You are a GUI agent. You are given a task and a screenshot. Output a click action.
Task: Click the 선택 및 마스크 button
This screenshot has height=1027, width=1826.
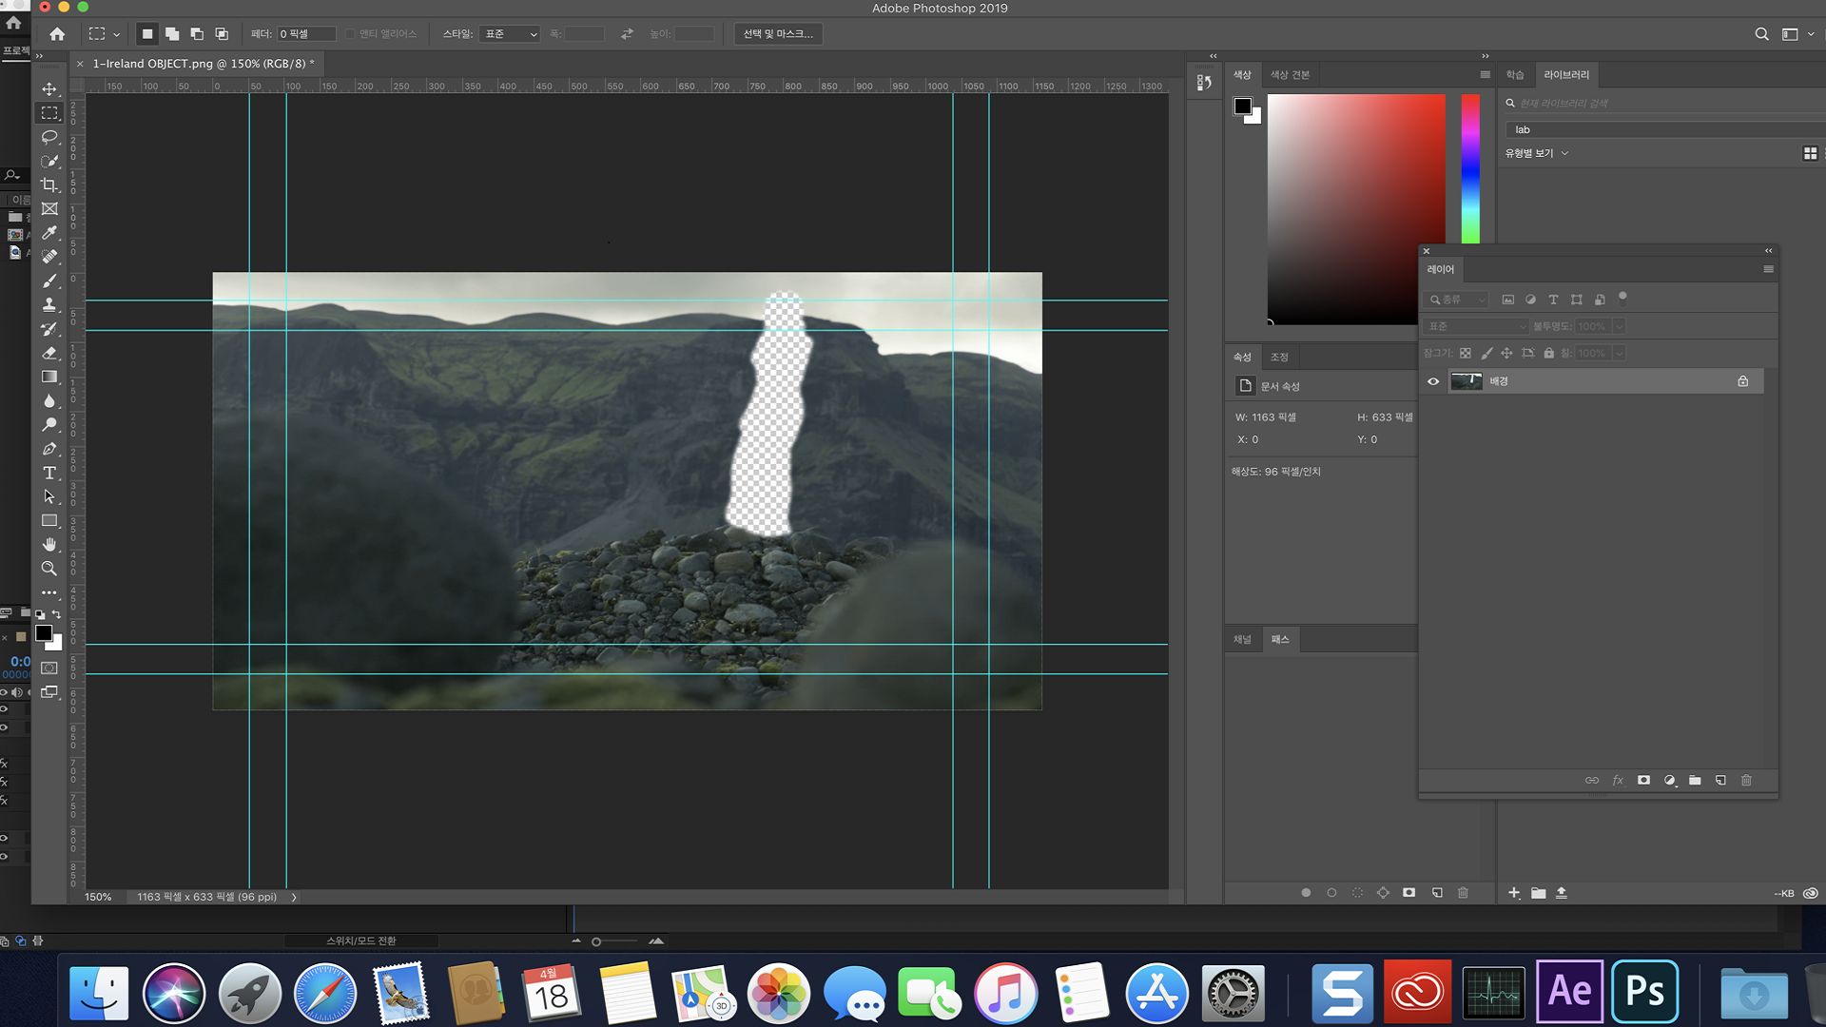[778, 34]
